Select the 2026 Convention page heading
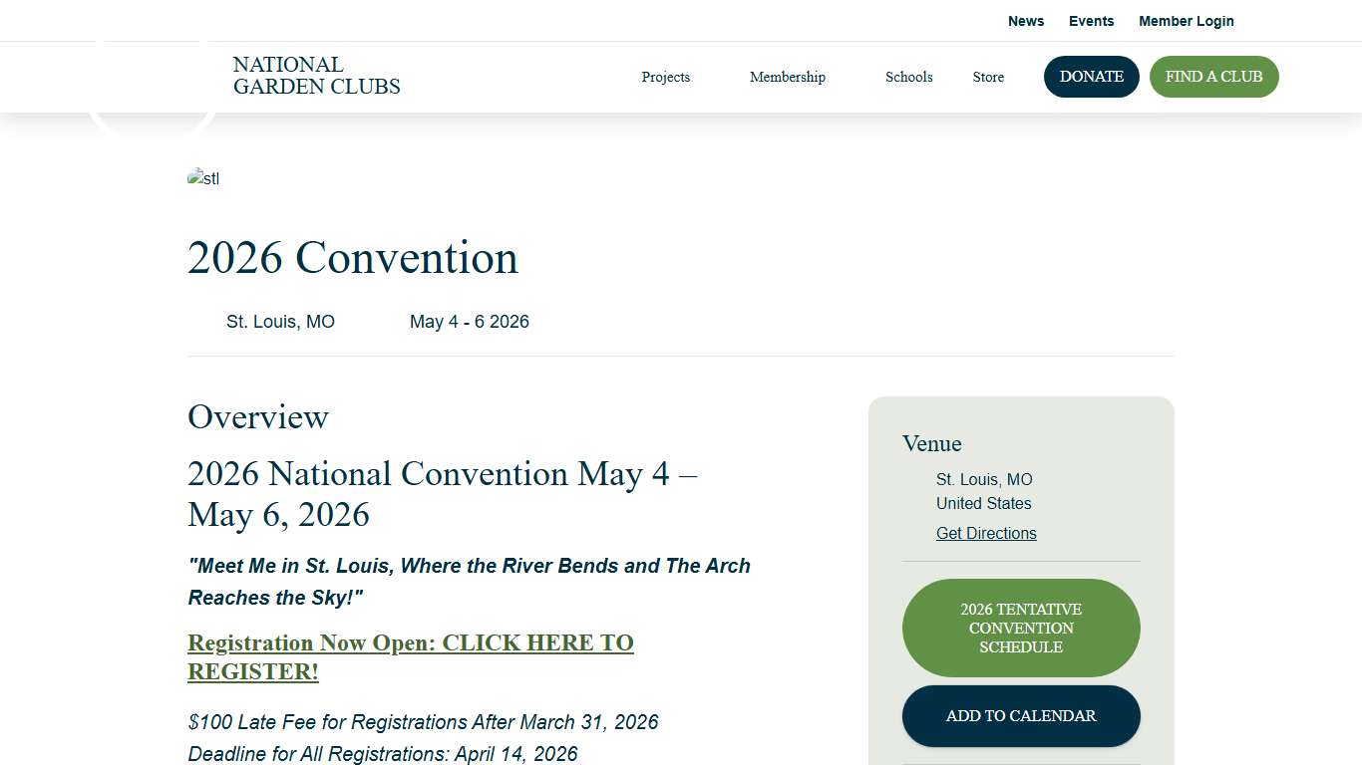Screen dimensions: 1362x765 (353, 257)
